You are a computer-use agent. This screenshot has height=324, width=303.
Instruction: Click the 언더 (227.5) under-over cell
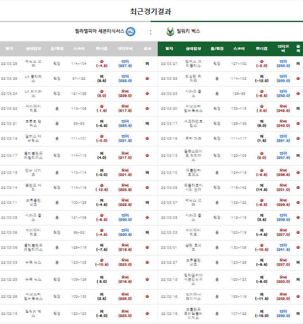click(x=125, y=64)
